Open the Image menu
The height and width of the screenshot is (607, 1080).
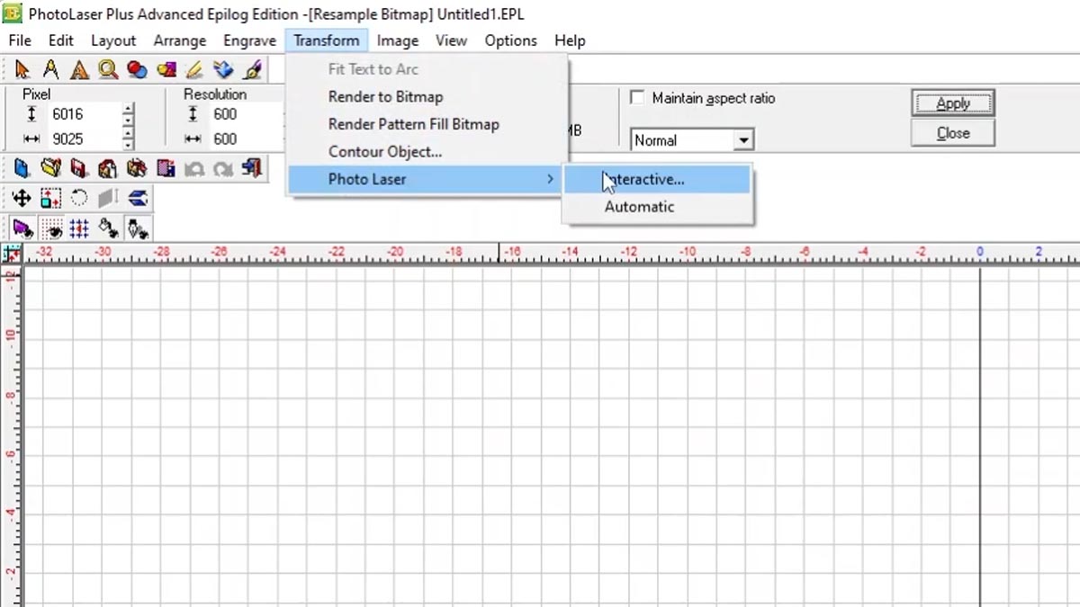[398, 40]
